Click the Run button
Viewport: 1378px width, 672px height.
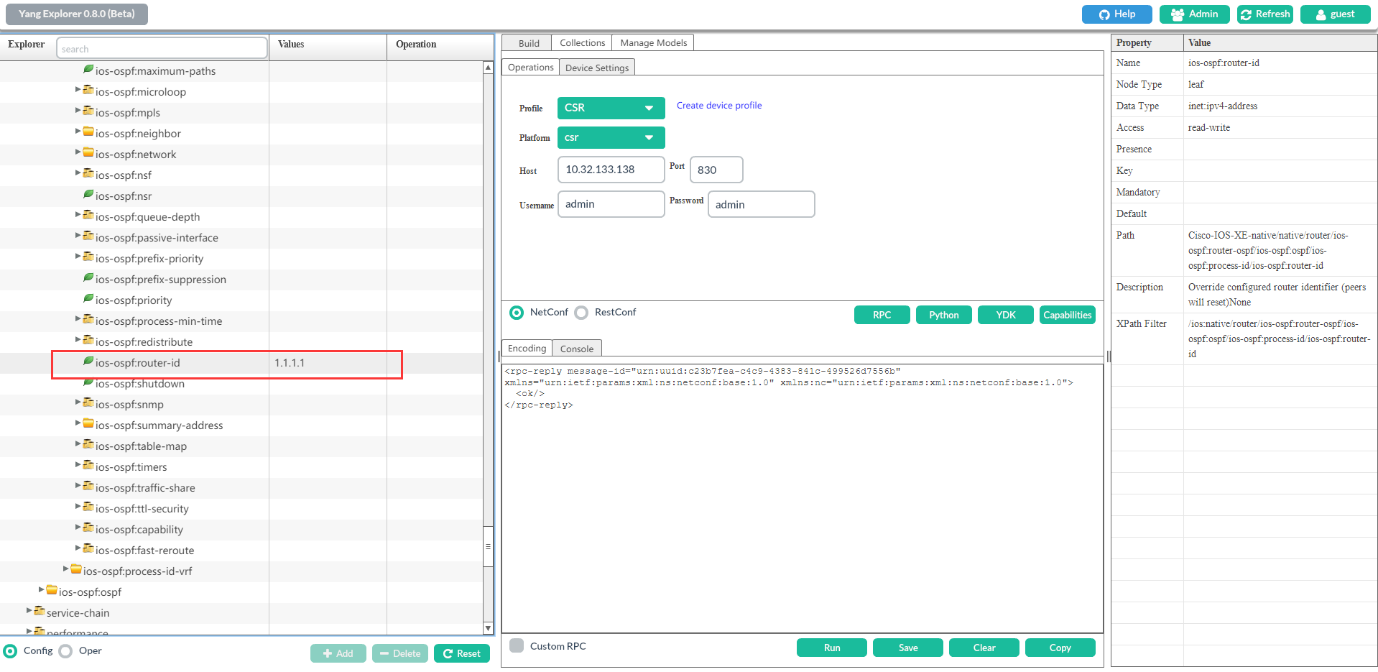[831, 647]
